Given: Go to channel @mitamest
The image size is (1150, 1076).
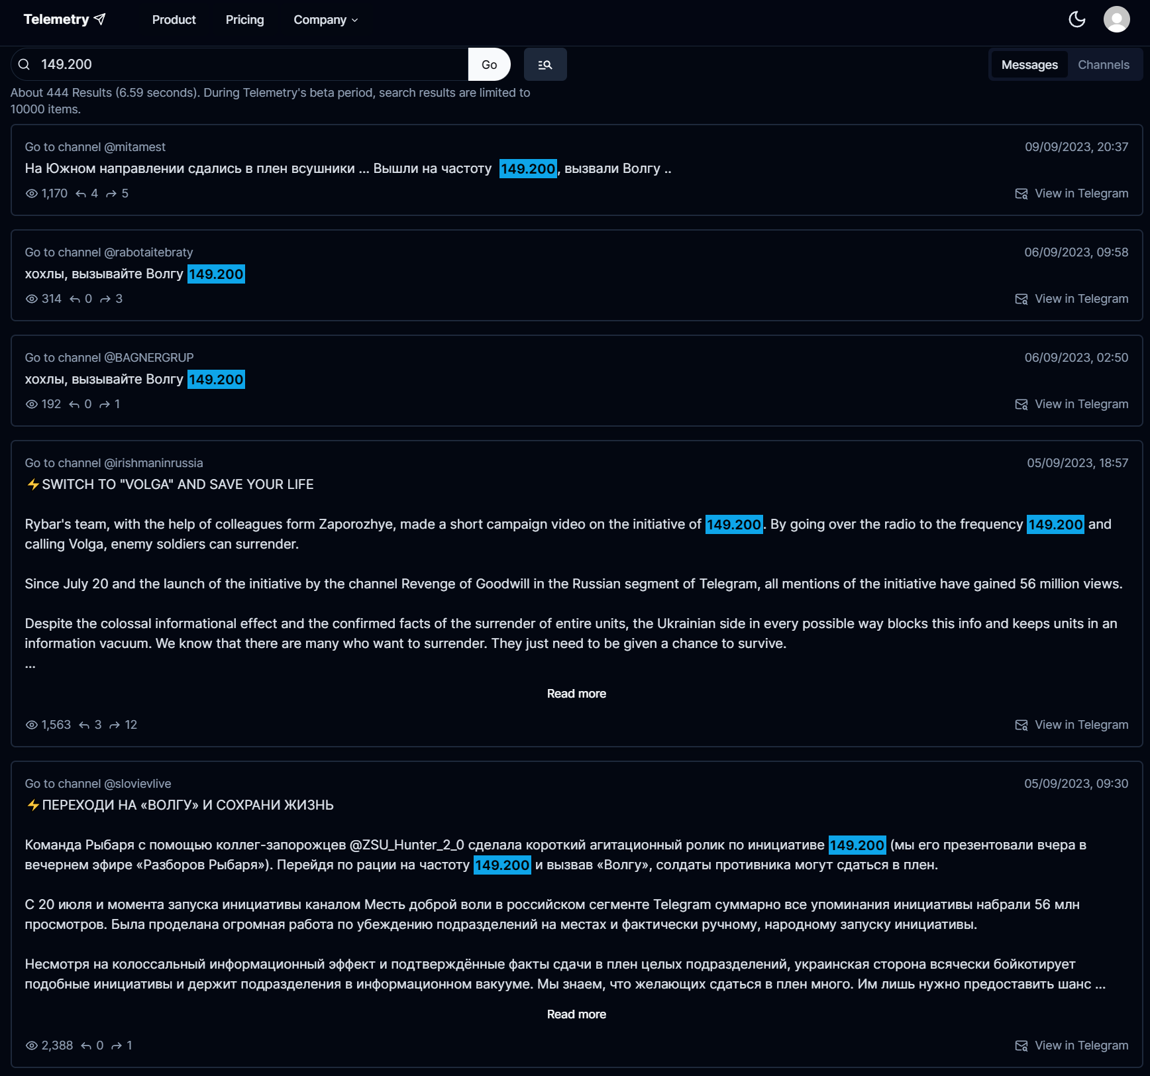Looking at the screenshot, I should click(x=95, y=146).
